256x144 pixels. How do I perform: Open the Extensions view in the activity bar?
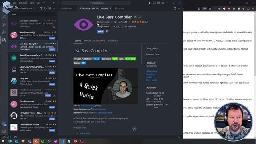click(4, 40)
